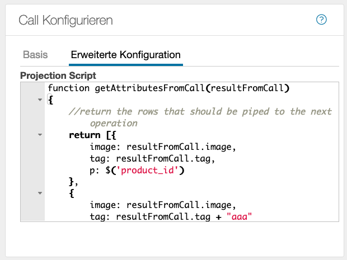Collapse the 'return [{' code block
347x260 pixels.
[x=40, y=135]
